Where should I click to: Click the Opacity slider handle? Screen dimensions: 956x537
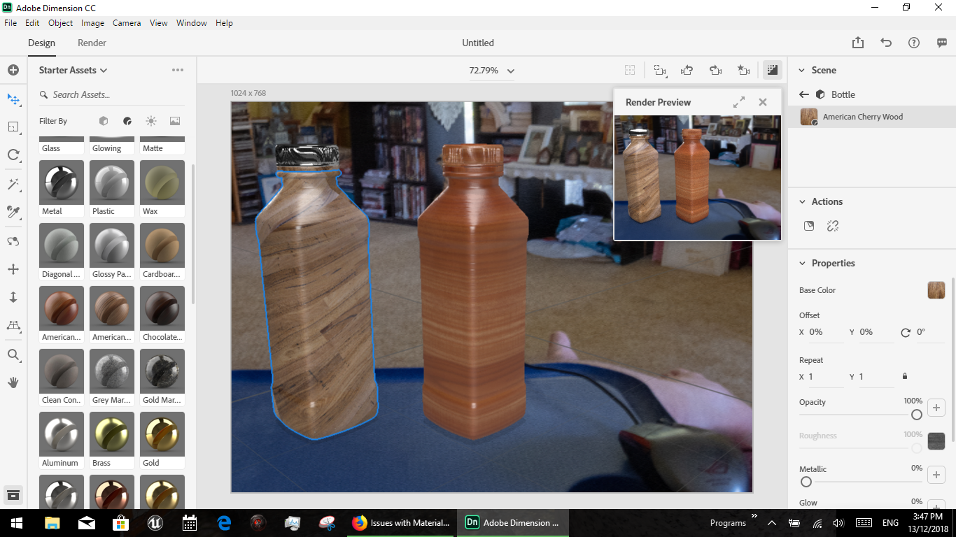[917, 415]
